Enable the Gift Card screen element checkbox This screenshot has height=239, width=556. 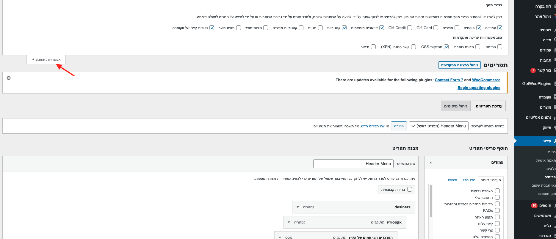click(436, 28)
